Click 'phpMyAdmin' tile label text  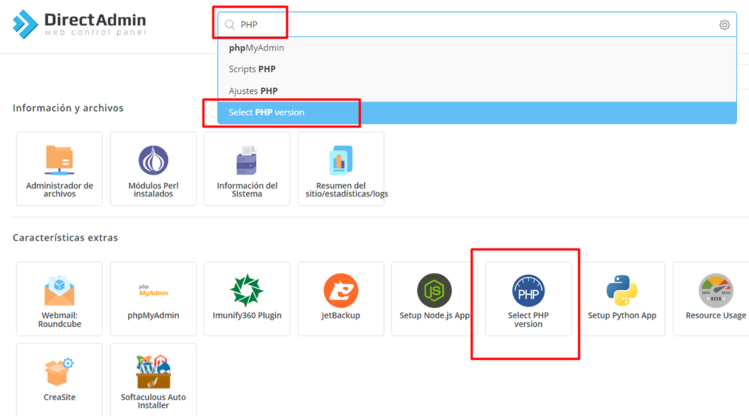(x=154, y=315)
